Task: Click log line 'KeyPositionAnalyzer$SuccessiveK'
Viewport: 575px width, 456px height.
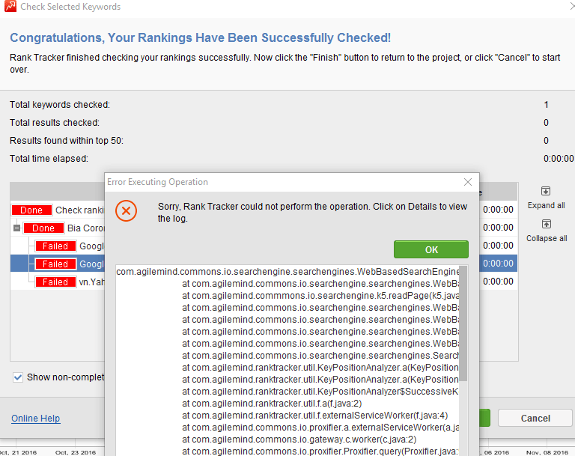Action: 320,392
